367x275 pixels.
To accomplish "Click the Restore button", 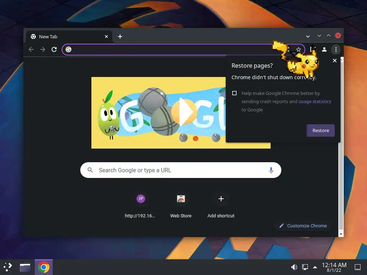I will point(321,130).
